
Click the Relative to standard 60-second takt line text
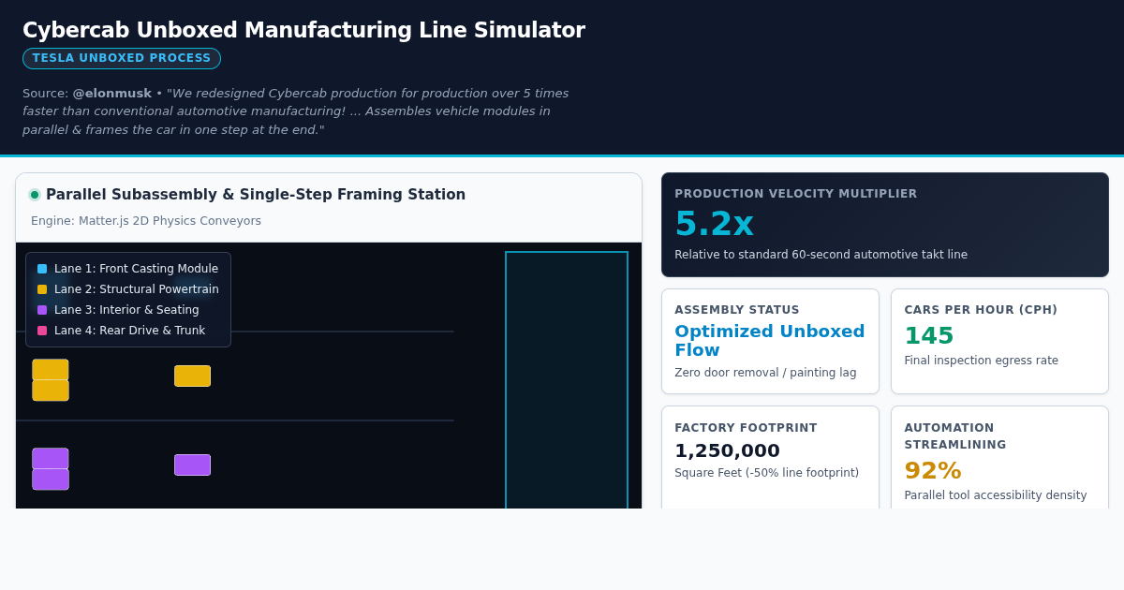[821, 255]
